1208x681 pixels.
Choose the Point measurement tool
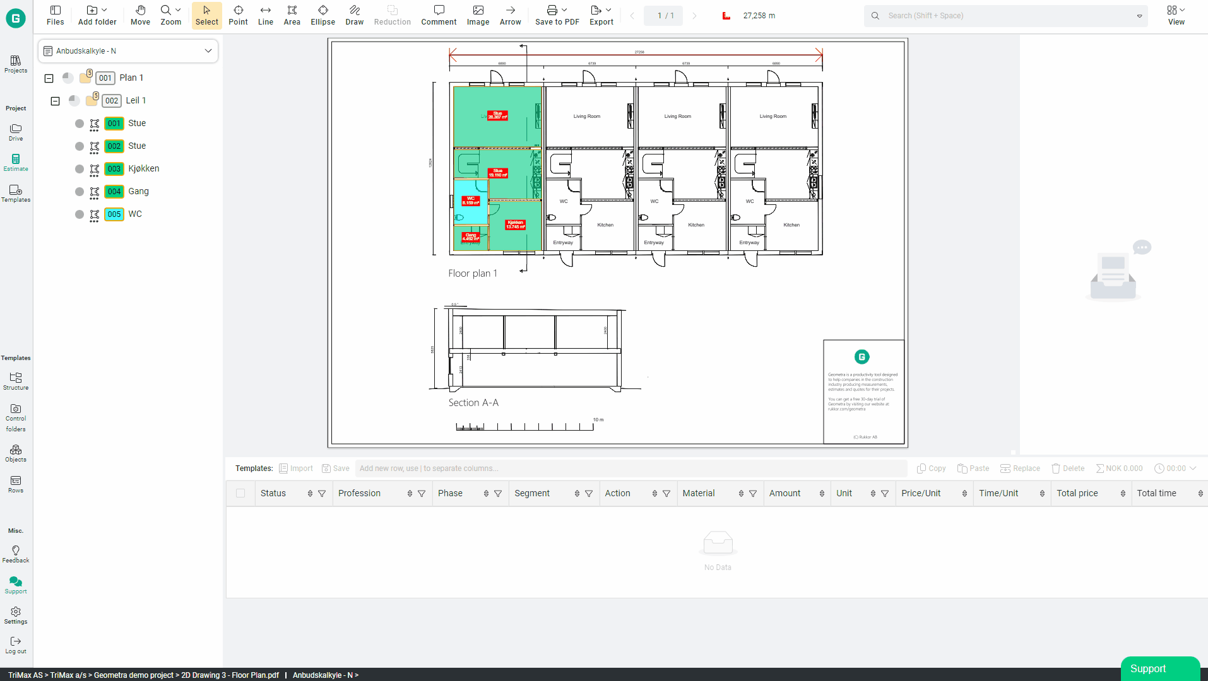[238, 15]
